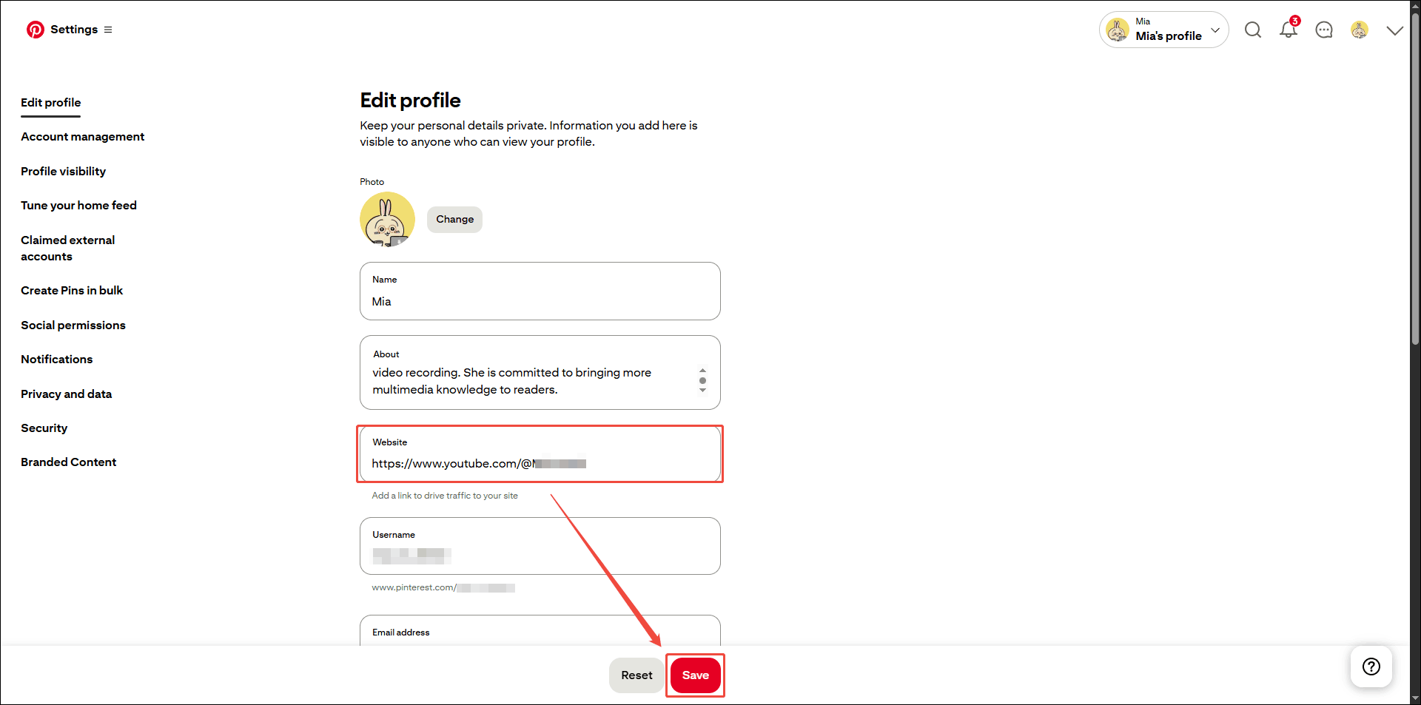
Task: Open the help question mark button
Action: 1371,667
